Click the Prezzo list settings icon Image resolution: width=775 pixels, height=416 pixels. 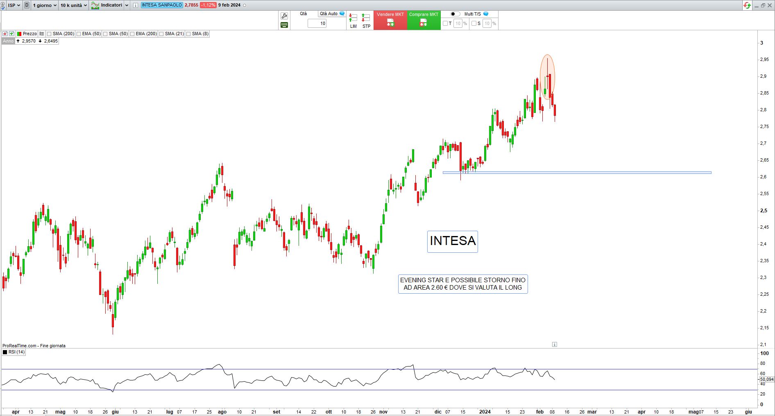pyautogui.click(x=42, y=34)
